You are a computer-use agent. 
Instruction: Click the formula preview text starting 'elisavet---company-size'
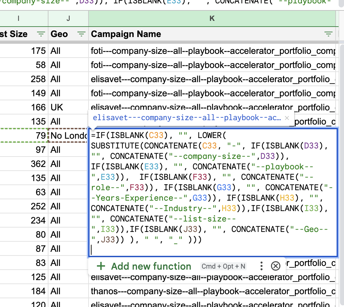[187, 118]
